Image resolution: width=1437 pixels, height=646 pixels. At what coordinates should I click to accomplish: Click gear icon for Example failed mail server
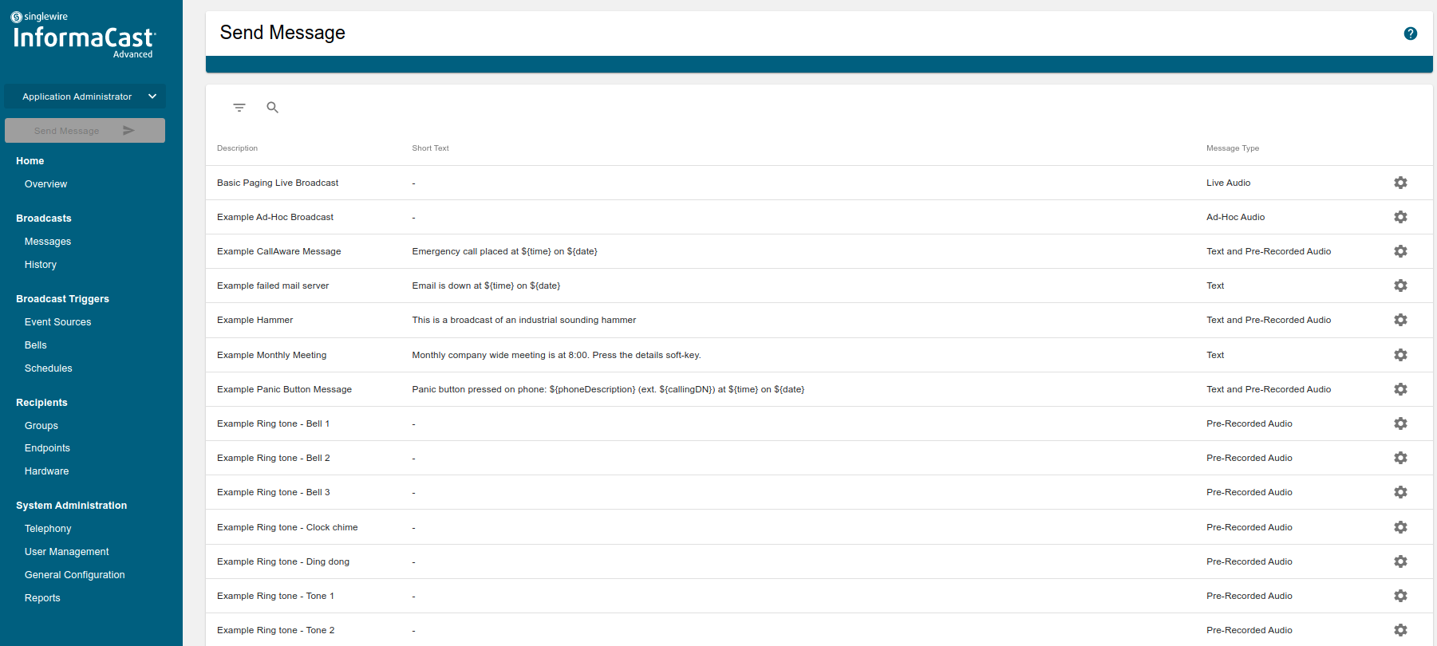click(x=1399, y=286)
